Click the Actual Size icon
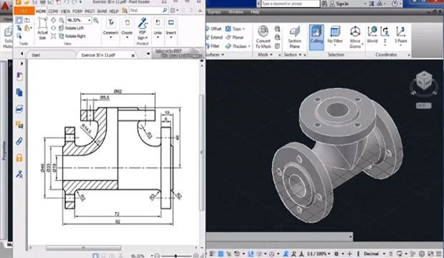 (42, 29)
